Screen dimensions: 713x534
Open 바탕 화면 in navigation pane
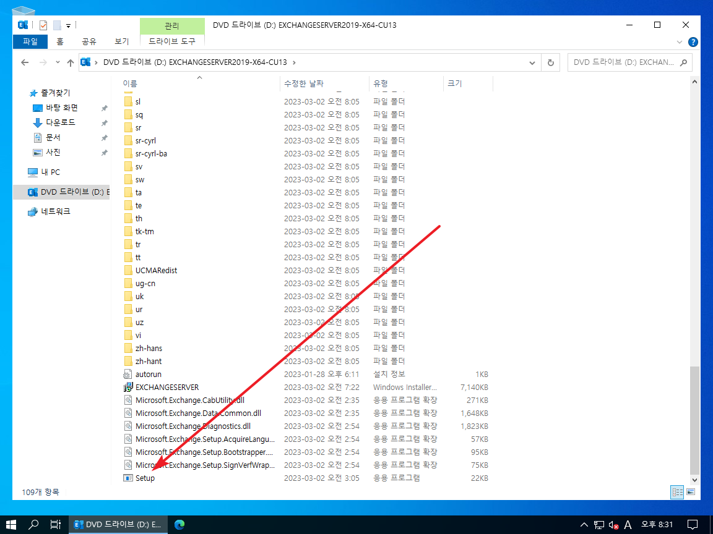(62, 108)
